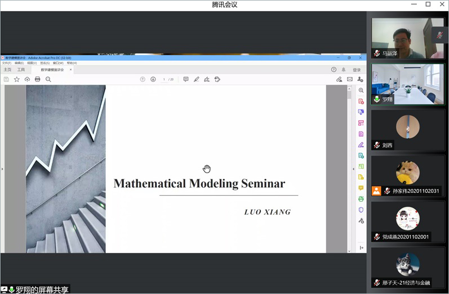Image resolution: width=449 pixels, height=294 pixels.
Task: Toggle muted mic icon for 刘西
Action: pyautogui.click(x=377, y=145)
